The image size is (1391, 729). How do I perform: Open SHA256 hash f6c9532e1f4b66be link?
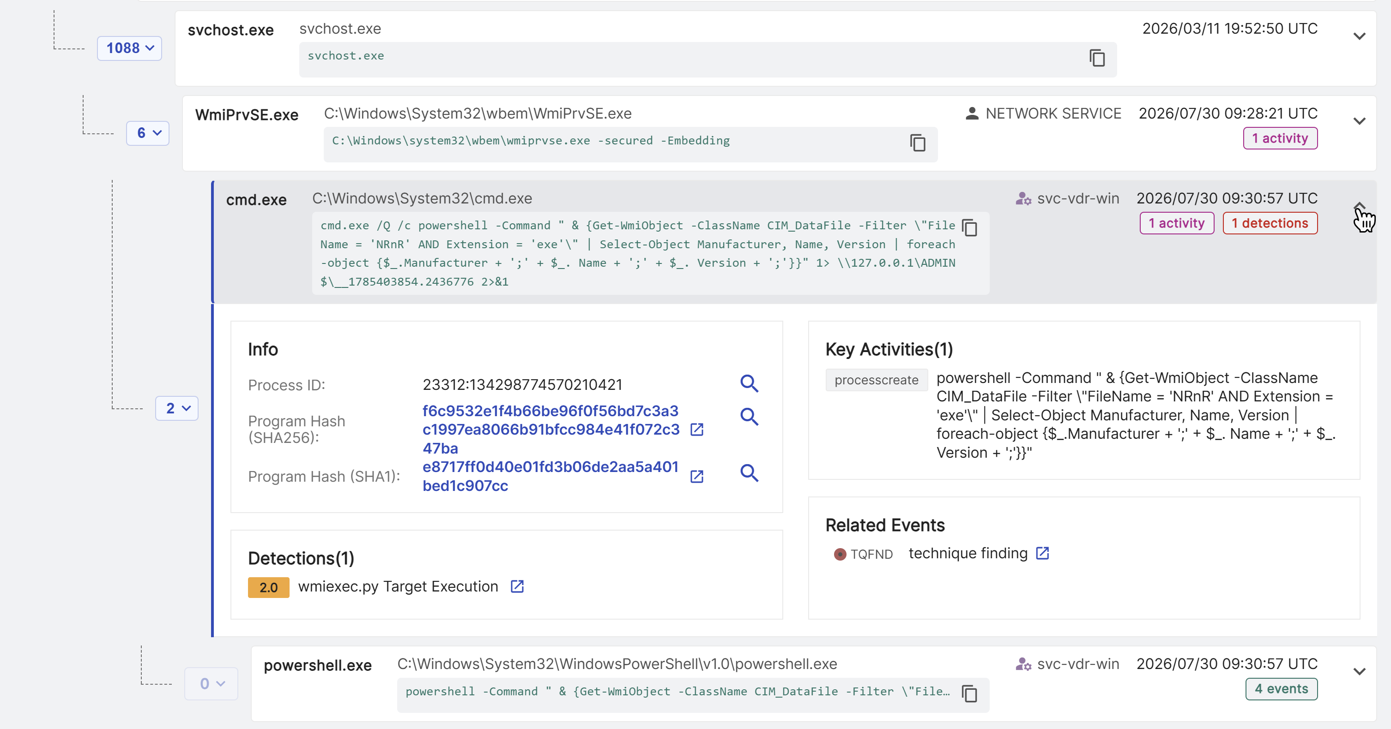(551, 430)
